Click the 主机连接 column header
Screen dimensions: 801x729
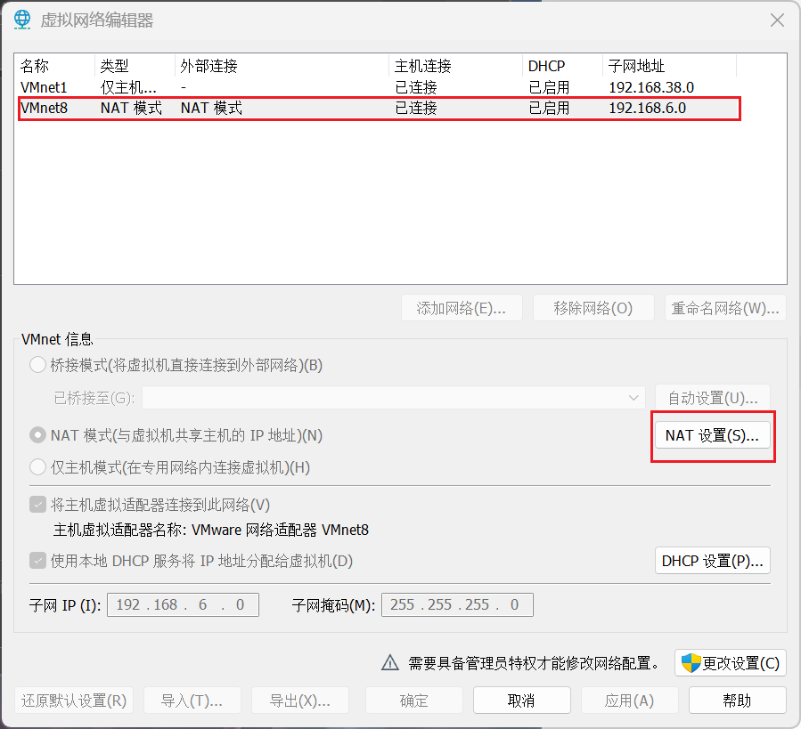click(x=455, y=66)
